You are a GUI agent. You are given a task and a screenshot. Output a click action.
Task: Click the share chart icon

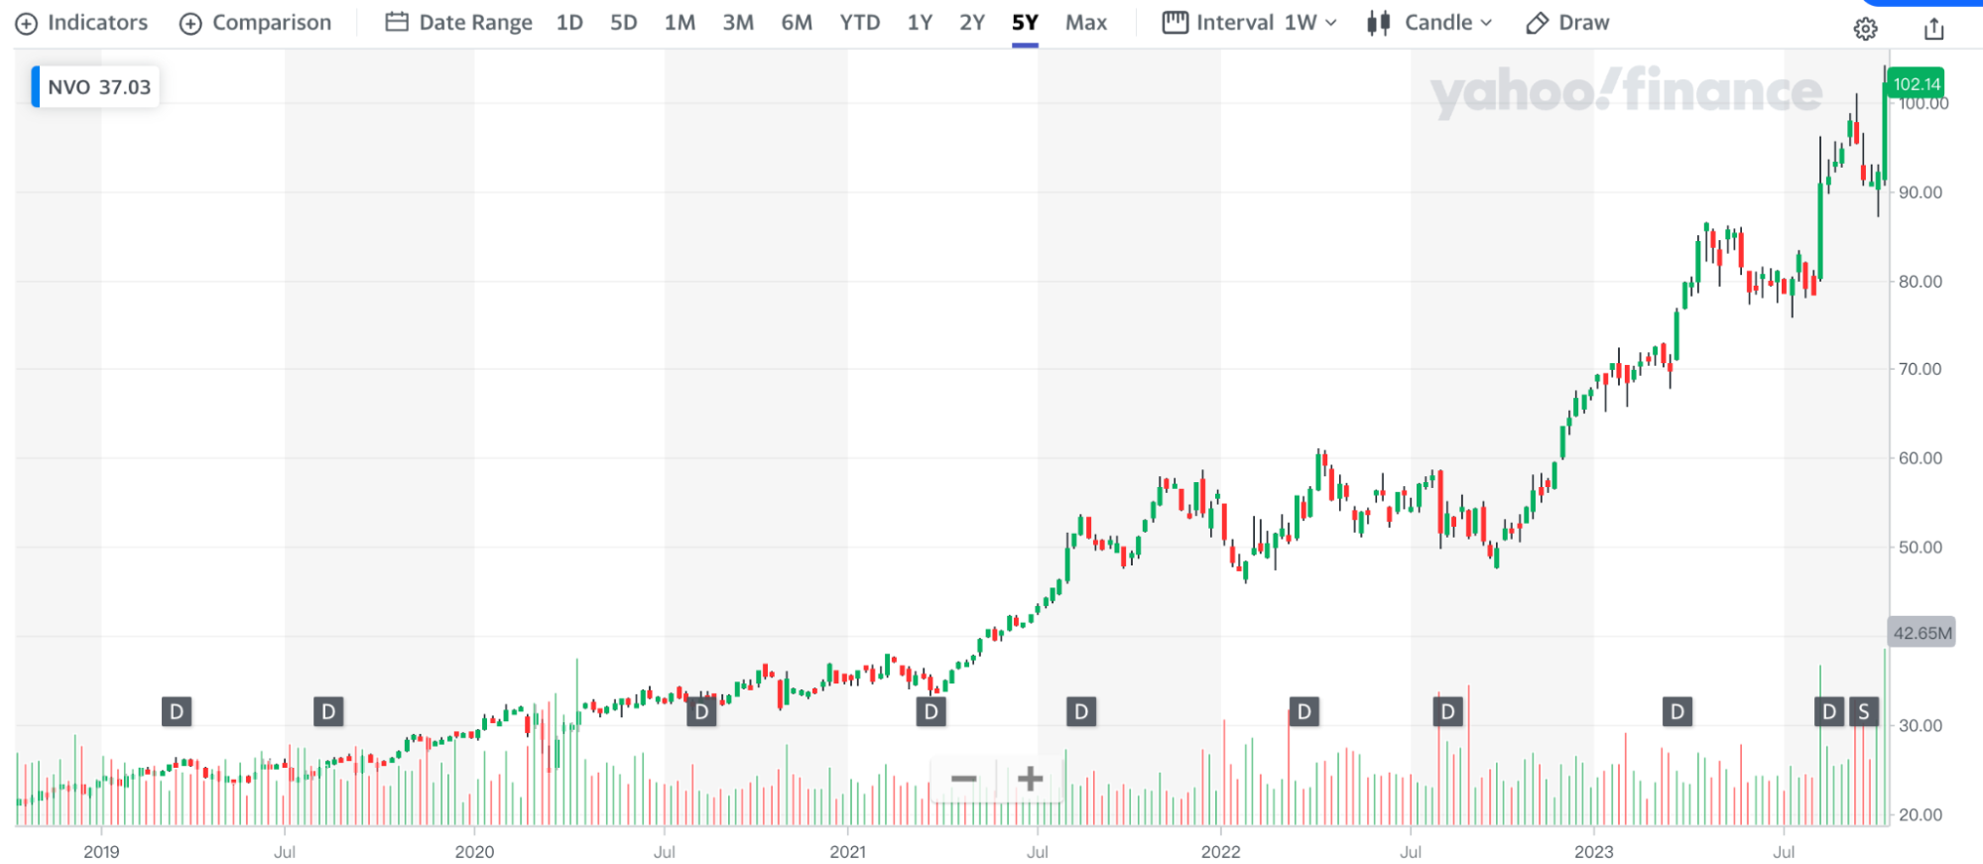click(1933, 29)
